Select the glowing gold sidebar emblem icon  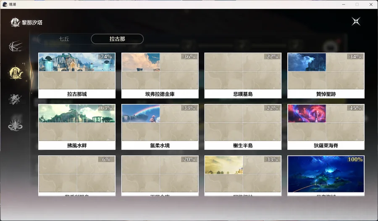(16, 73)
